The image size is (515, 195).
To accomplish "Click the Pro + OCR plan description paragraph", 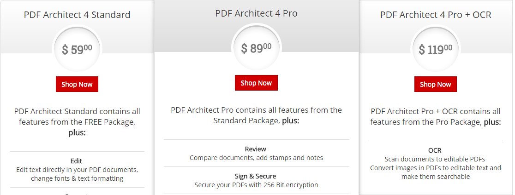I will [436, 117].
